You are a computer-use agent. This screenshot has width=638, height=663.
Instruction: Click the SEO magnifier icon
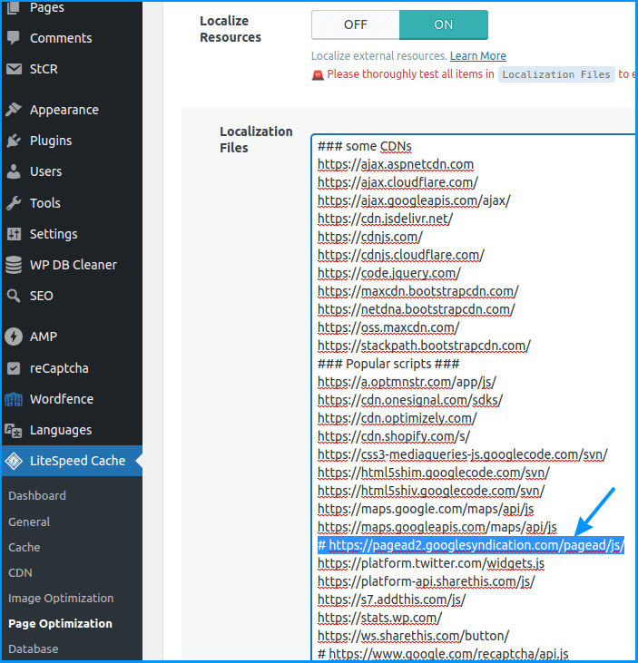(x=14, y=296)
